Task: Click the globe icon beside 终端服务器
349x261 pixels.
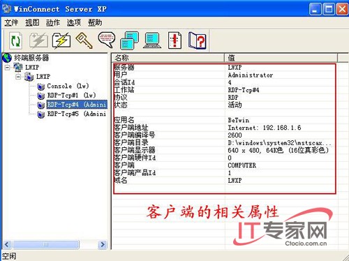Action: click(7, 58)
